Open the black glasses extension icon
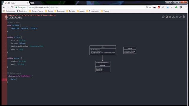189x106 pixels. 154,7
